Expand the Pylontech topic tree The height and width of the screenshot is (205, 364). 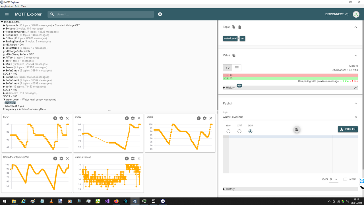point(4,25)
